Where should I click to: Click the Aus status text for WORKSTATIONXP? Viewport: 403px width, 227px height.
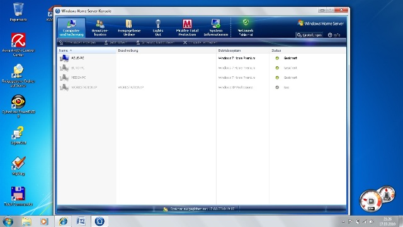click(x=287, y=88)
